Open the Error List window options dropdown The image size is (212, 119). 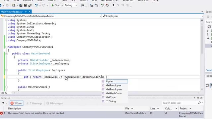[x=194, y=98]
